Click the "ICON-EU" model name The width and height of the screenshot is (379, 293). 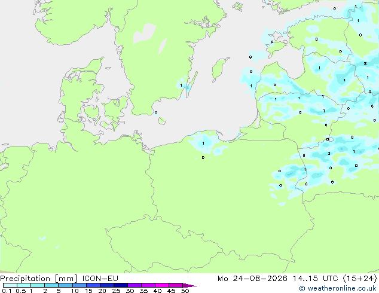[x=100, y=279]
